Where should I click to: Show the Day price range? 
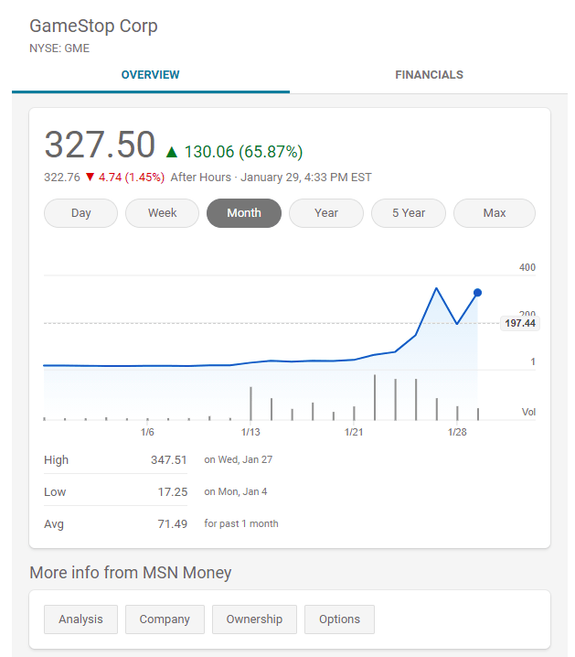click(x=81, y=213)
